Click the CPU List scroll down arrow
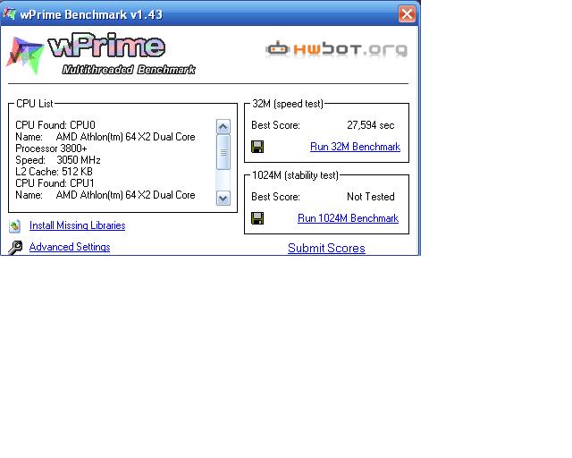 [223, 199]
